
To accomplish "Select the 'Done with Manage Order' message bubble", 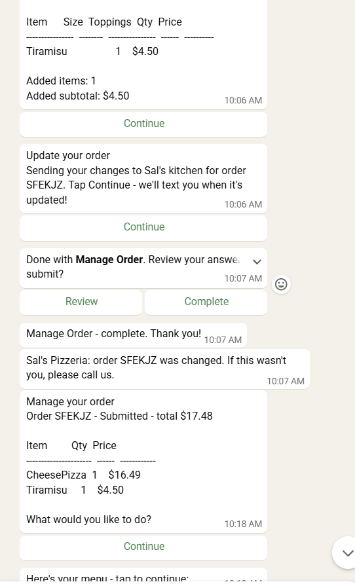I will click(143, 268).
